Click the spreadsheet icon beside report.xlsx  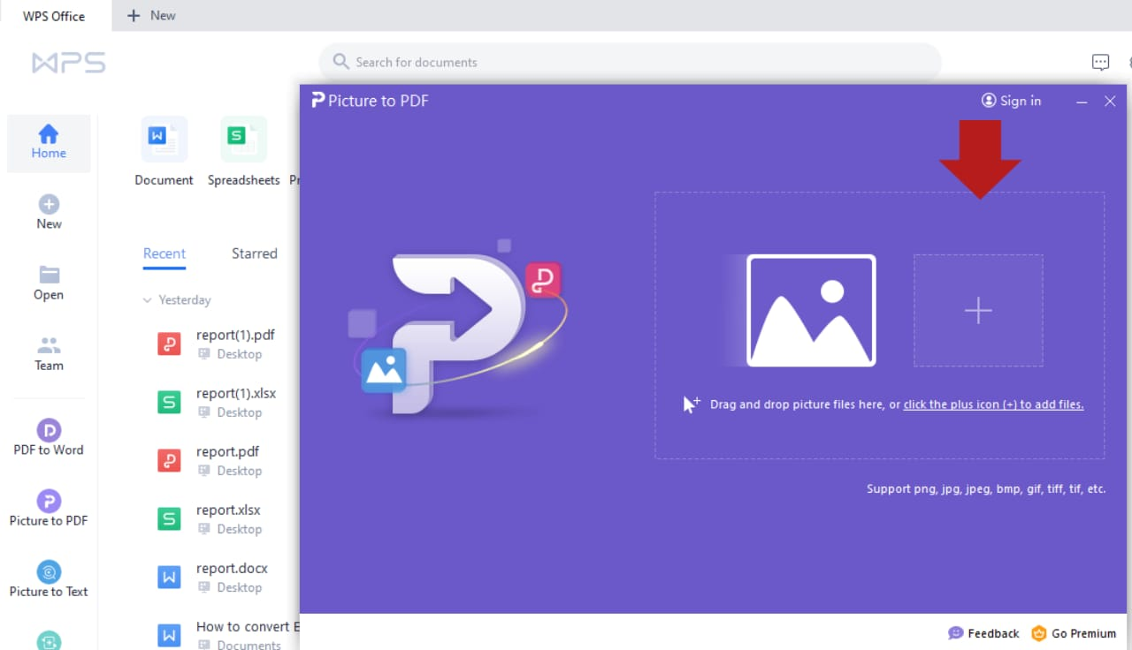(169, 519)
